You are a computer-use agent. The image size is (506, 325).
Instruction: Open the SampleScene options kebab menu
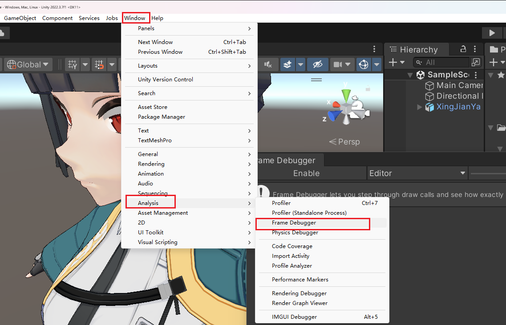click(476, 75)
